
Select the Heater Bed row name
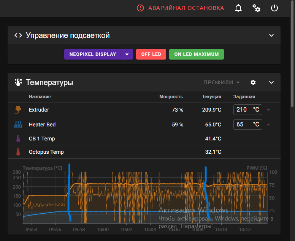pos(42,124)
